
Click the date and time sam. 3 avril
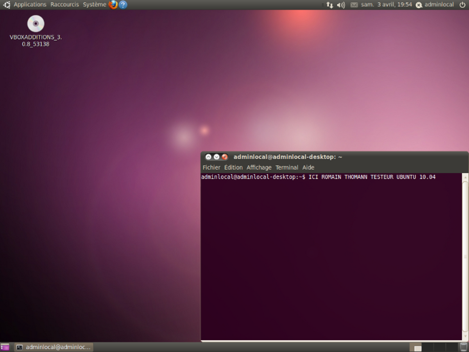click(387, 5)
